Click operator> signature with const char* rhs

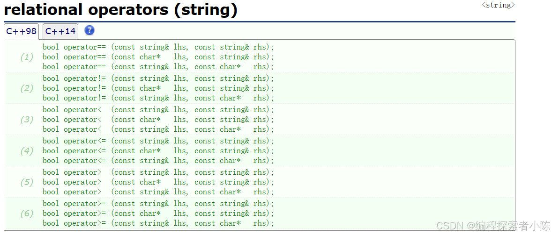point(158,192)
